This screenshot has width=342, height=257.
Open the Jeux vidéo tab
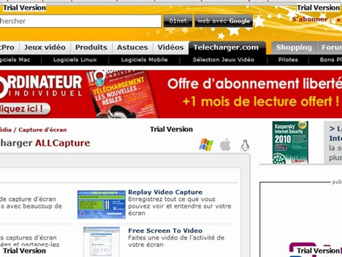[45, 47]
